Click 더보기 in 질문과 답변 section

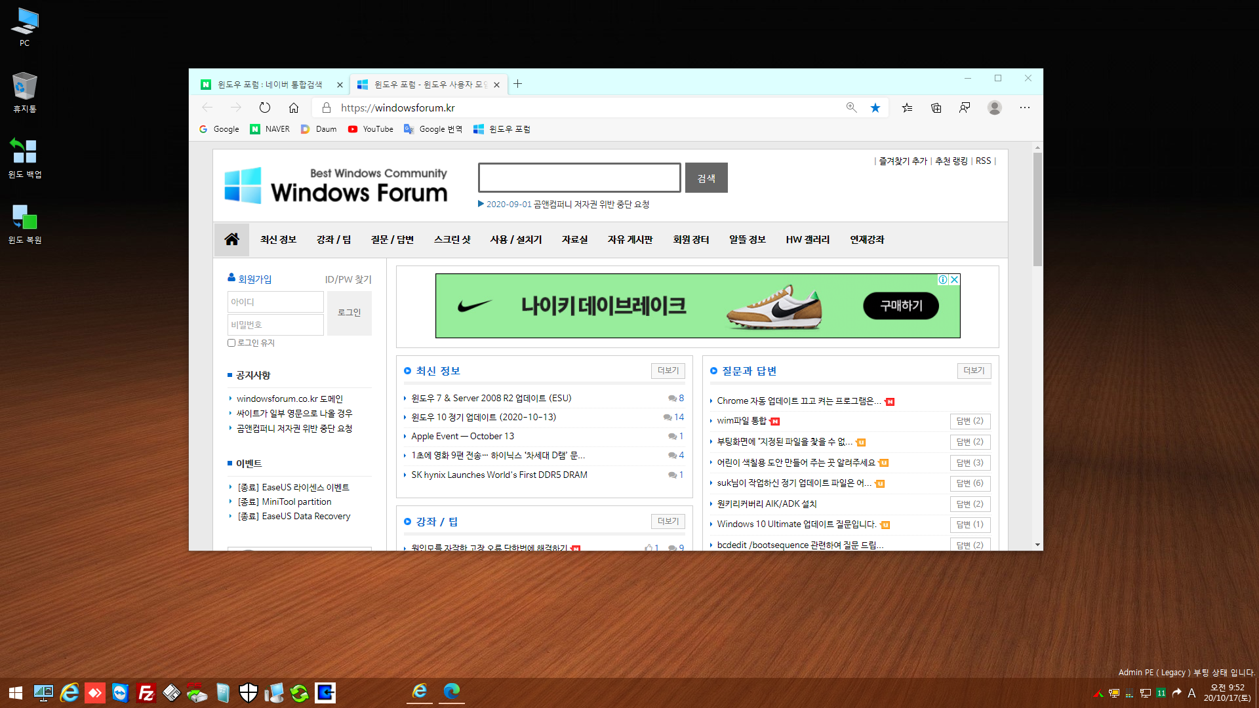[x=974, y=370]
